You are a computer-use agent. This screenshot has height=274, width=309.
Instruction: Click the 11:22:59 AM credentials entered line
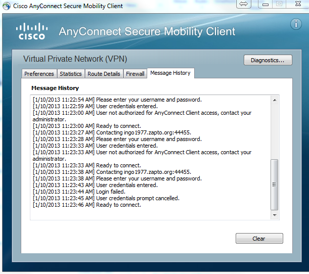[95, 106]
